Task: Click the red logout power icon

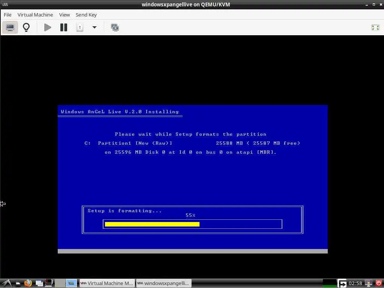Action: (379, 283)
